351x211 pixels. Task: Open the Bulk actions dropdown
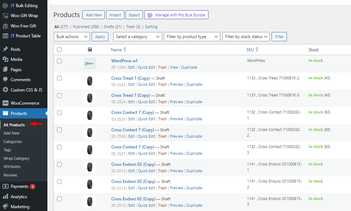point(72,37)
